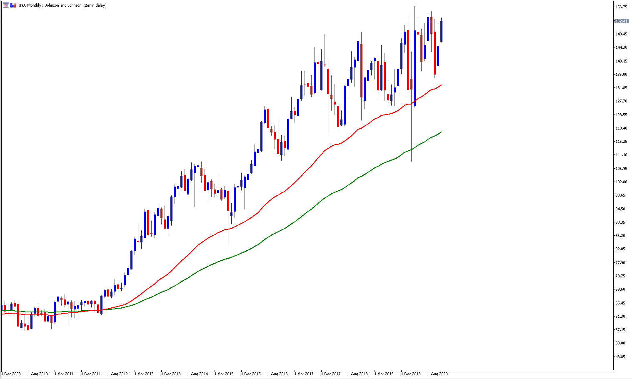This screenshot has height=379, width=632.
Task: Click the 1 Aug 2018 date label
Action: pos(357,374)
